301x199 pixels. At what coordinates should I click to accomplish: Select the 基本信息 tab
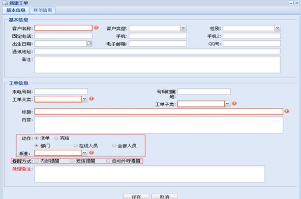[x=16, y=10]
